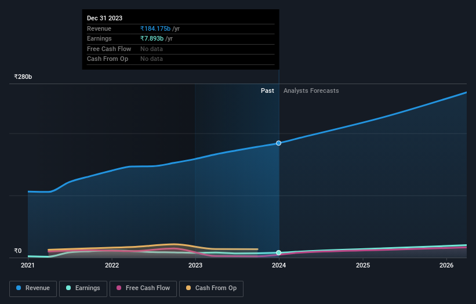This screenshot has width=476, height=304.
Task: Click the Revenue label in tooltip
Action: (x=99, y=28)
